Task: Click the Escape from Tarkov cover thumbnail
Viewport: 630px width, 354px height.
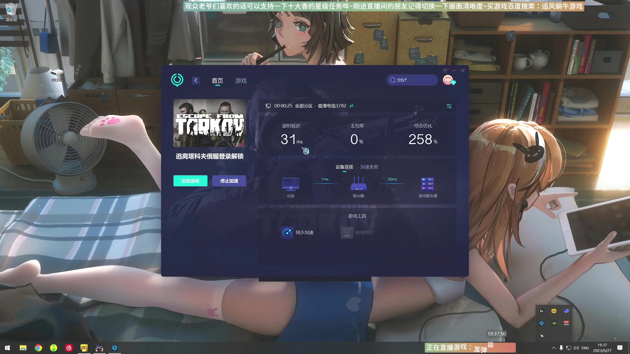Action: tap(210, 123)
